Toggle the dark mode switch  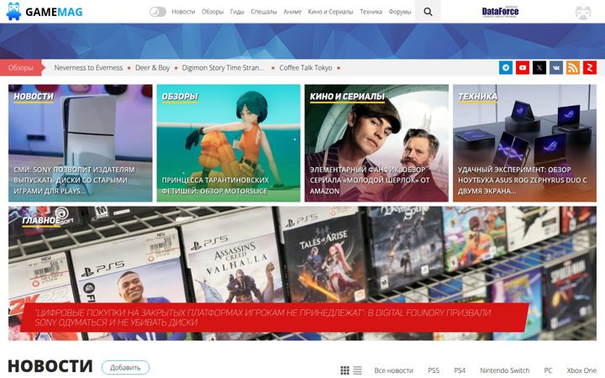(x=158, y=12)
